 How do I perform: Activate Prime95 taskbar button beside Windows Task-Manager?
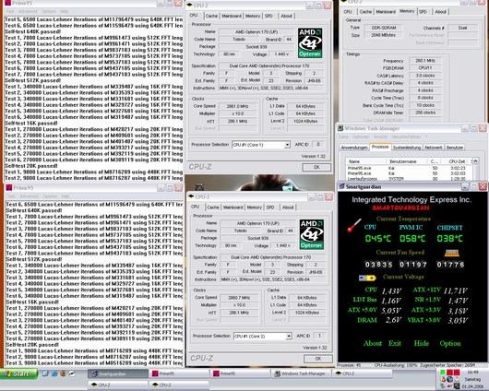point(240,373)
